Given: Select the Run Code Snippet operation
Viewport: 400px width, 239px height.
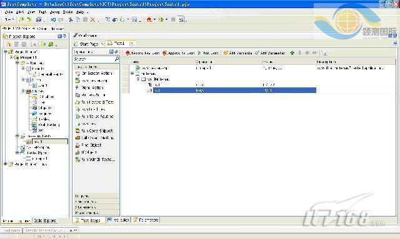Looking at the screenshot, I should 94,130.
